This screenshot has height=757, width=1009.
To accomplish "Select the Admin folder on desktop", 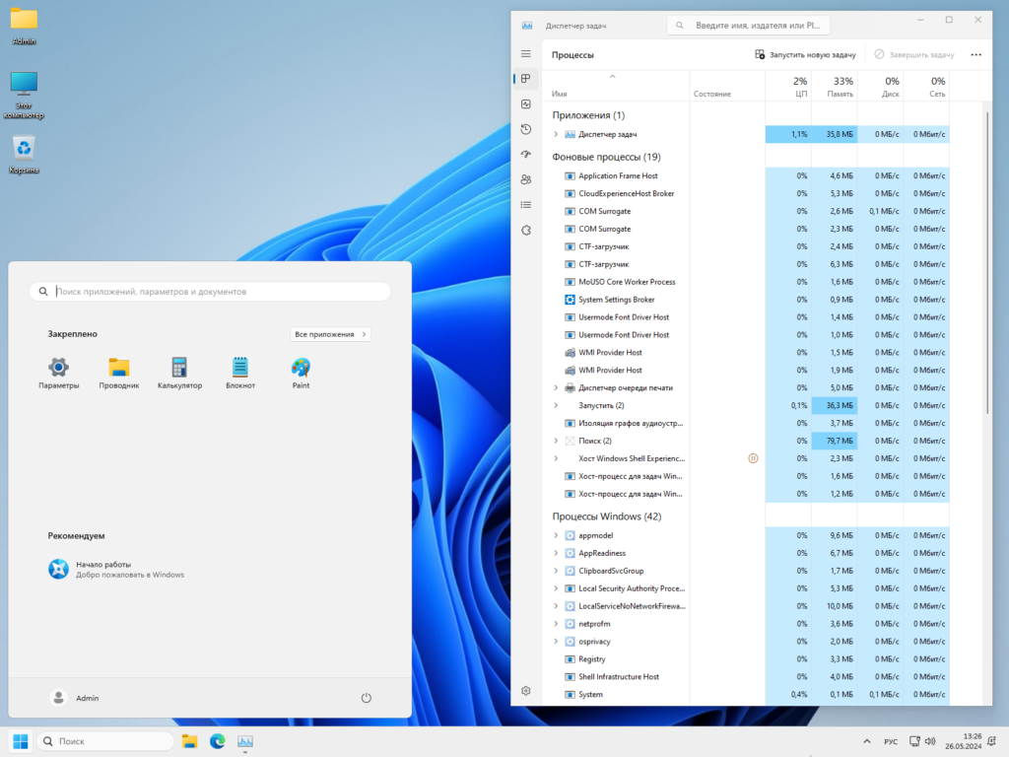I will point(24,26).
